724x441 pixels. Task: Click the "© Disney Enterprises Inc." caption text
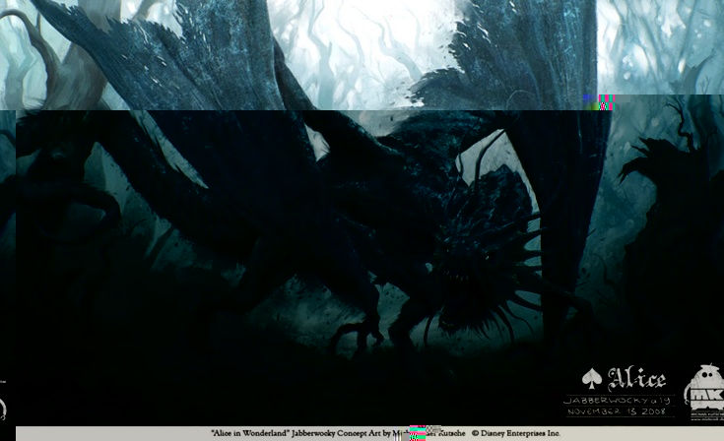pyautogui.click(x=516, y=434)
